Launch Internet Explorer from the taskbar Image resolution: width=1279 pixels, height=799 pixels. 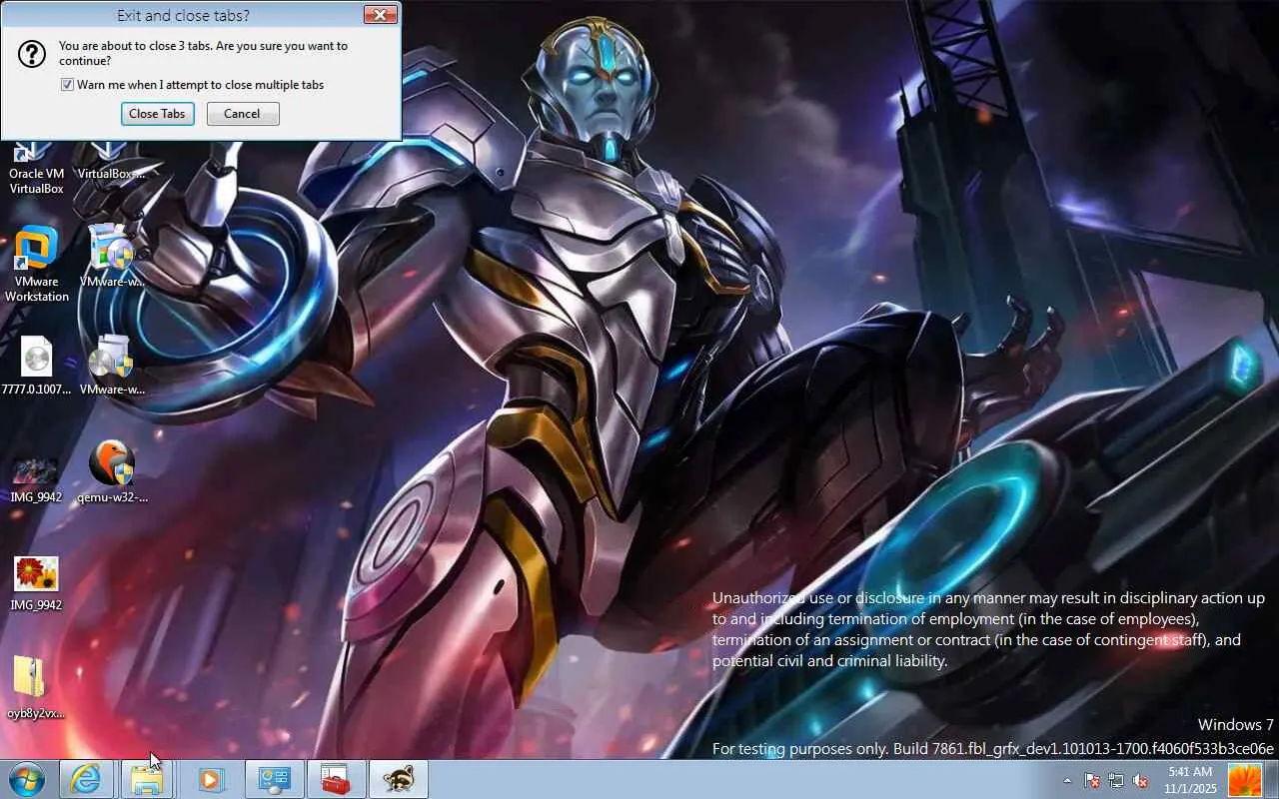point(86,779)
